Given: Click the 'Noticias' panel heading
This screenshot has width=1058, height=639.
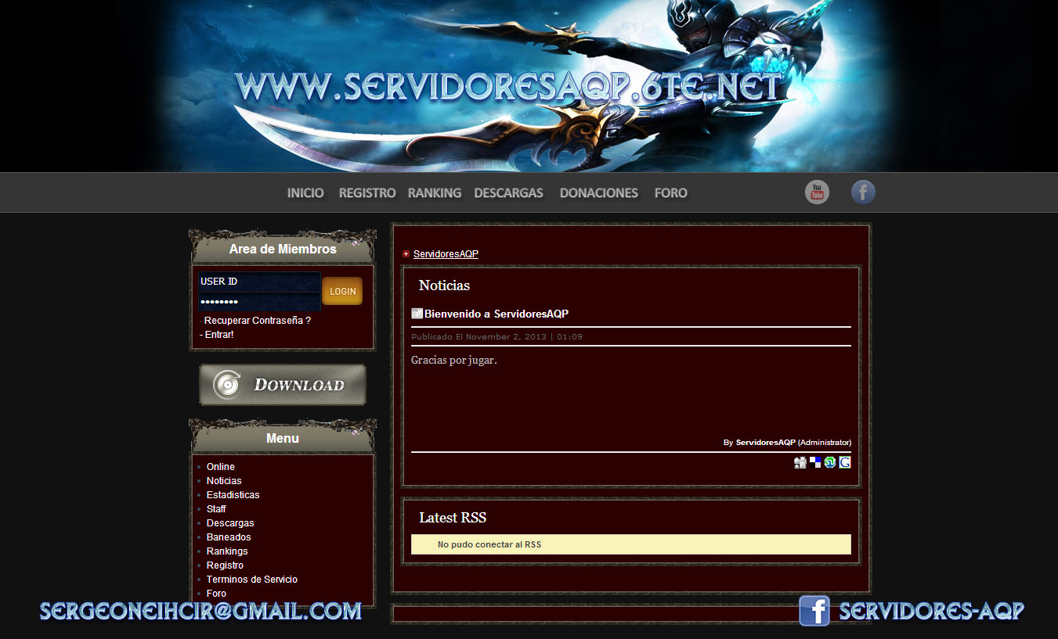Looking at the screenshot, I should [x=444, y=285].
